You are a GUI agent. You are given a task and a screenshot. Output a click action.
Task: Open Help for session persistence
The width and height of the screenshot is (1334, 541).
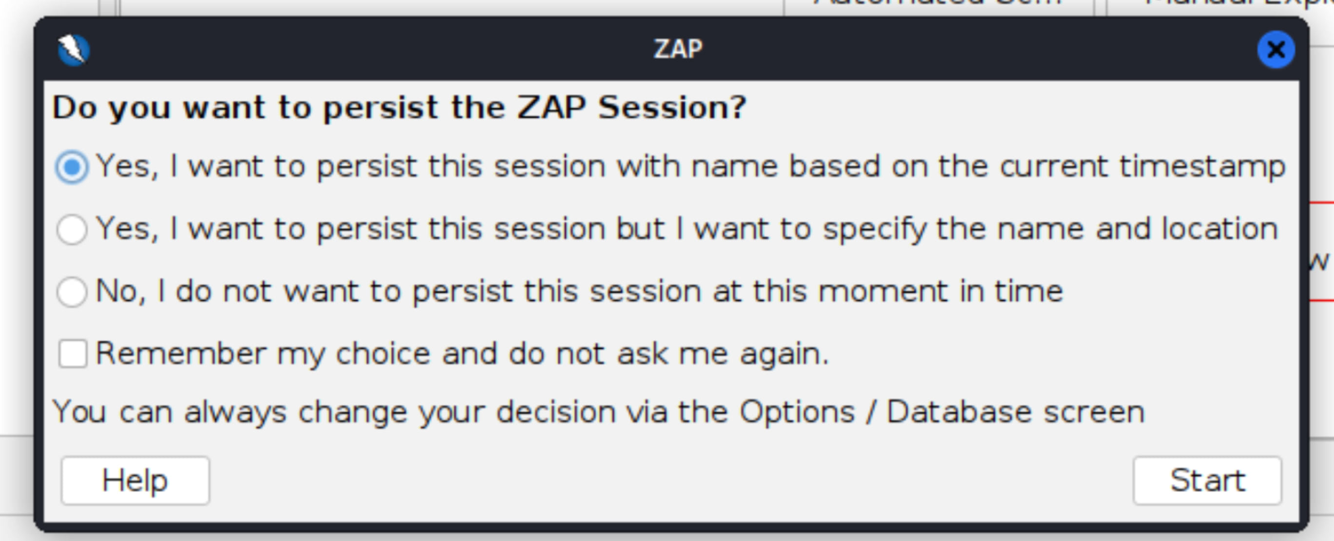click(x=134, y=479)
